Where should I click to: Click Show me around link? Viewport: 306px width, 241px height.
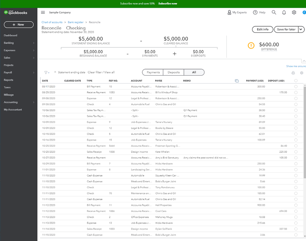tap(296, 66)
